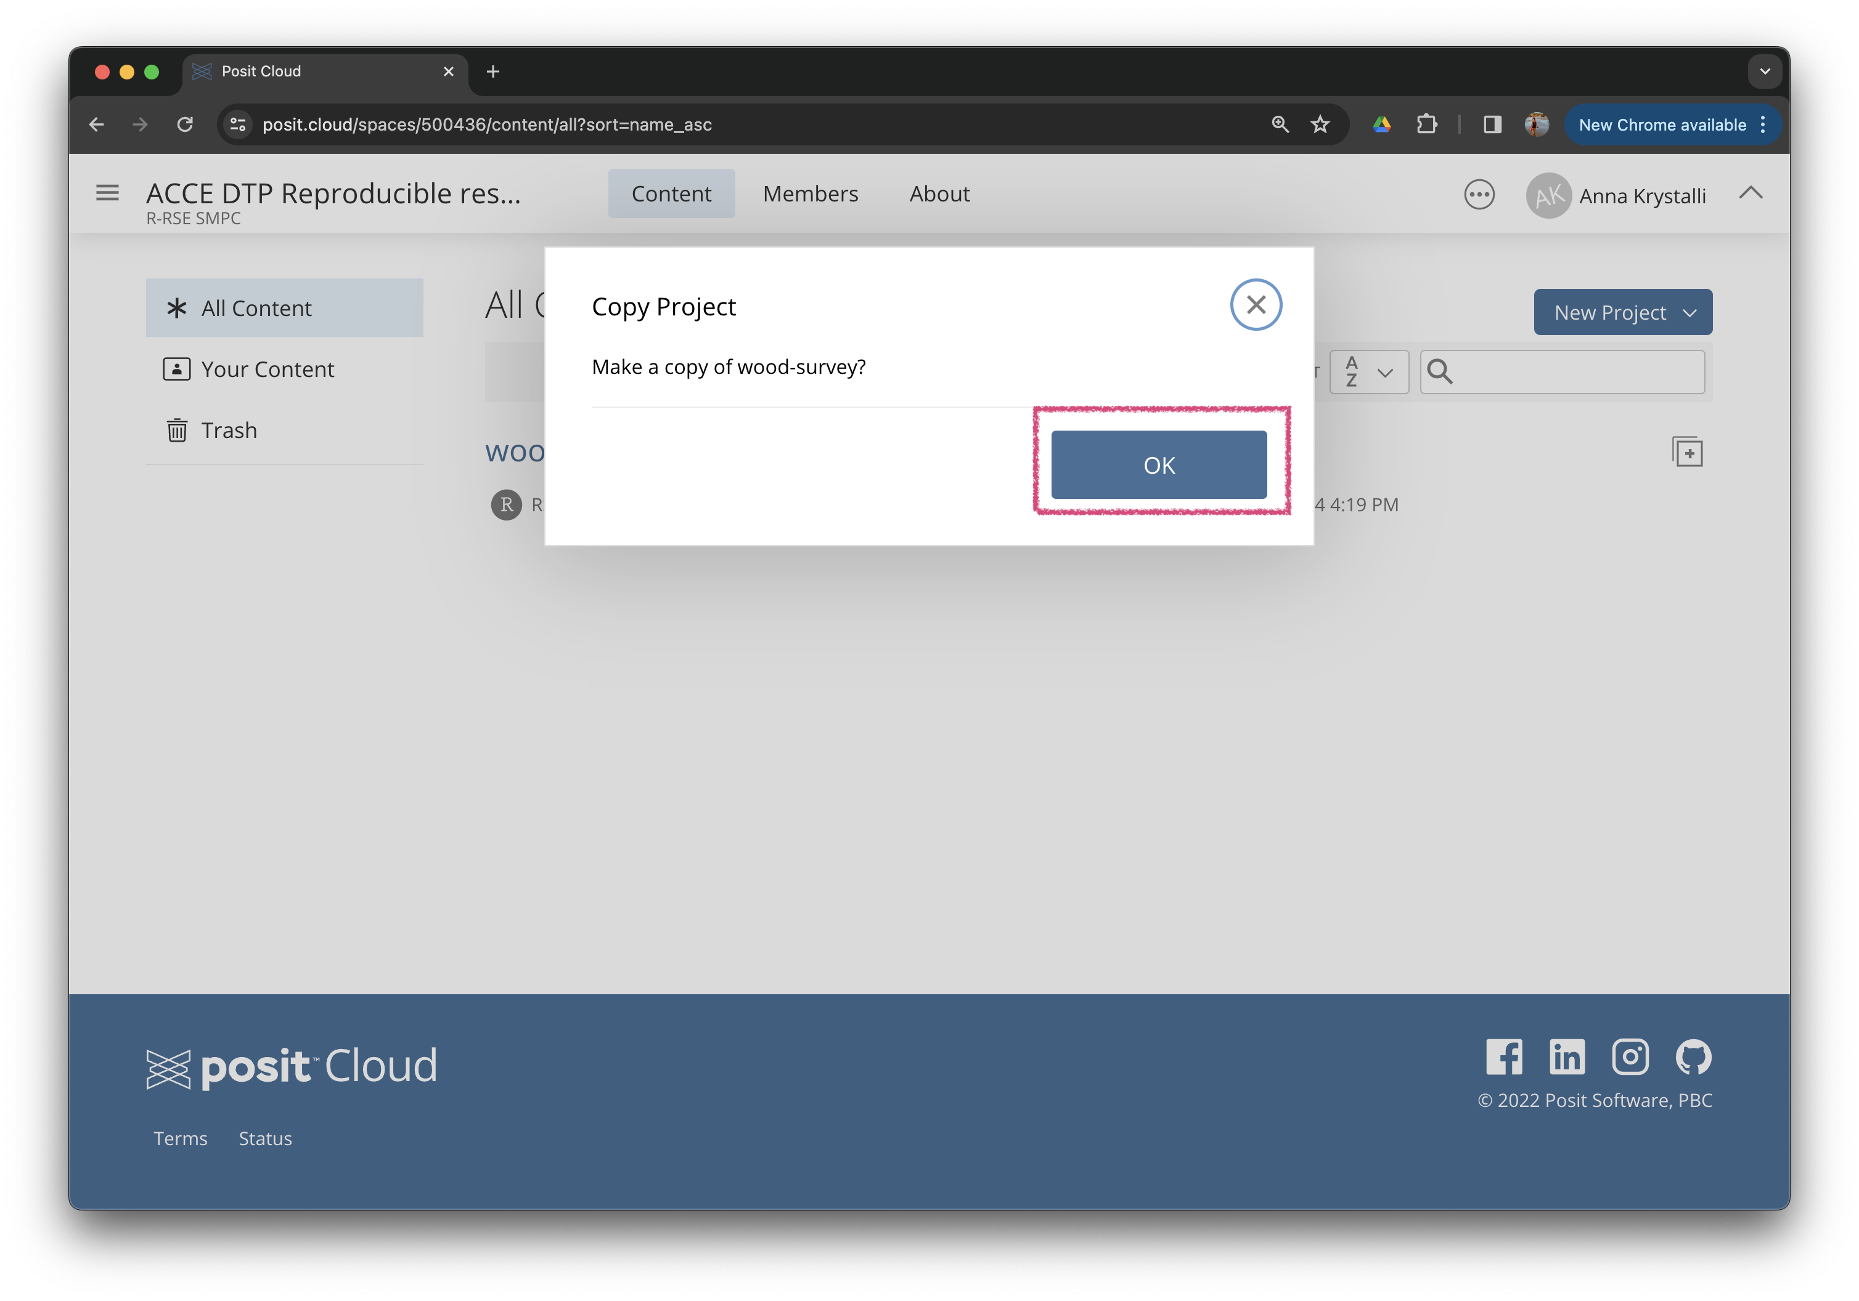
Task: Click the address bar URL
Action: coord(488,124)
